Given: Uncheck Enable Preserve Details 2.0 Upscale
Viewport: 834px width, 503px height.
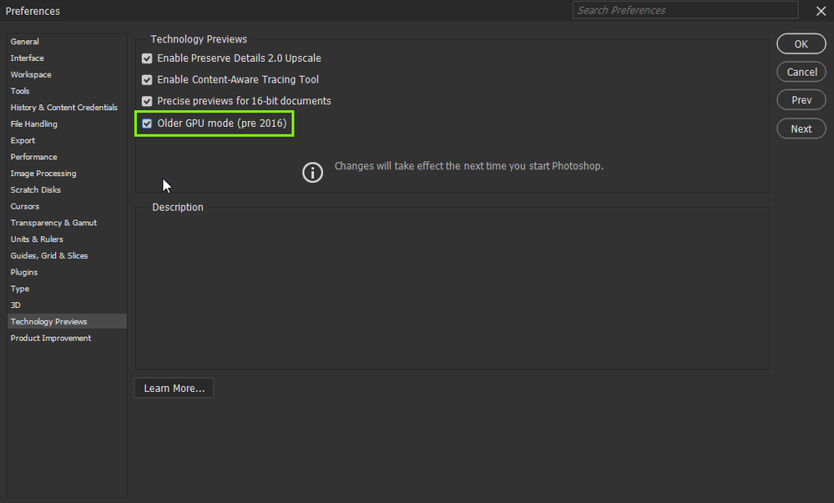Looking at the screenshot, I should pyautogui.click(x=146, y=58).
